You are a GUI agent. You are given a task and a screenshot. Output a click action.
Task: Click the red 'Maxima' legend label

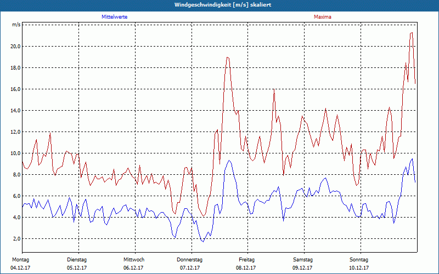point(323,17)
